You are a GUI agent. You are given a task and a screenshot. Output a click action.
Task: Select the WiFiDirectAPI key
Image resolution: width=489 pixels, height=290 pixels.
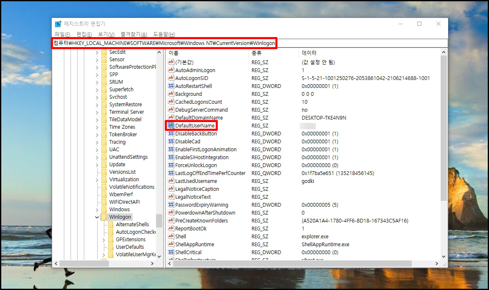click(x=124, y=202)
